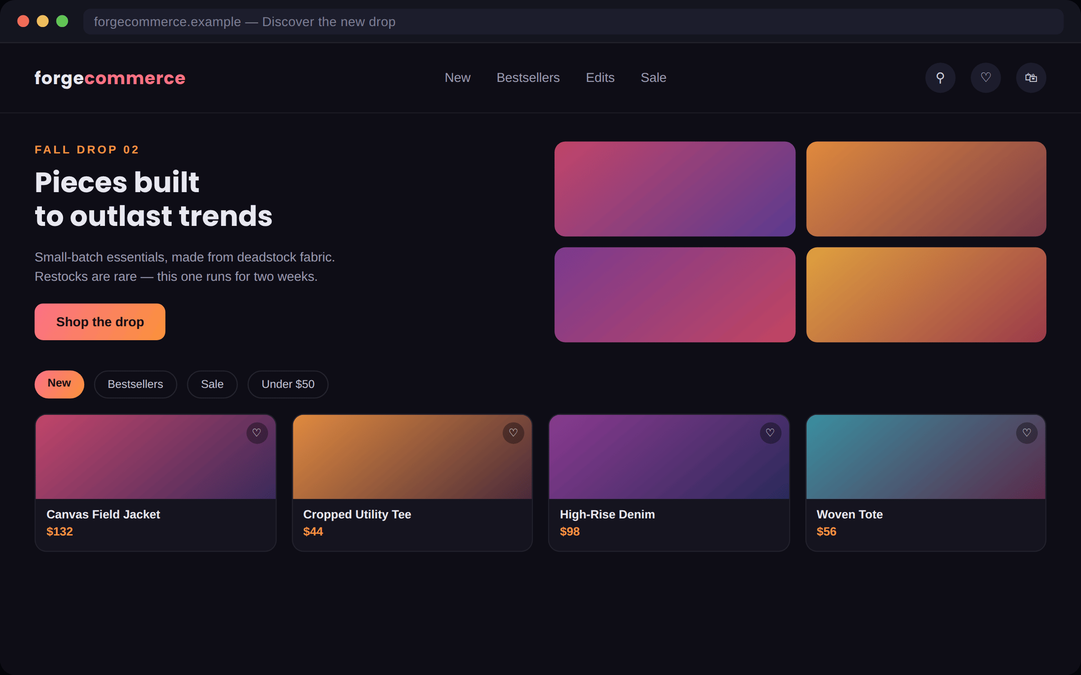Favorite the High-Rise Denim with heart

click(771, 433)
